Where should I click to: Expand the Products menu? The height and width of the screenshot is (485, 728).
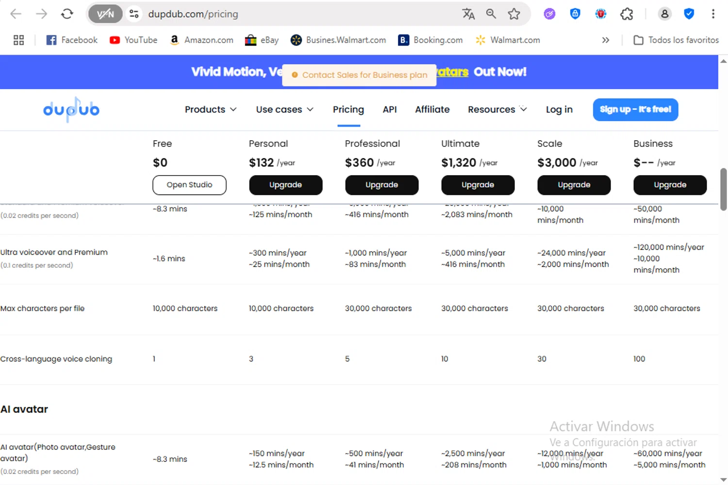click(x=211, y=110)
